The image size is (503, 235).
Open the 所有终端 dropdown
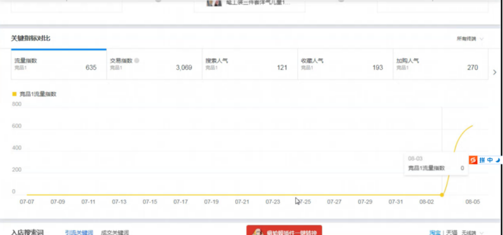click(x=470, y=38)
